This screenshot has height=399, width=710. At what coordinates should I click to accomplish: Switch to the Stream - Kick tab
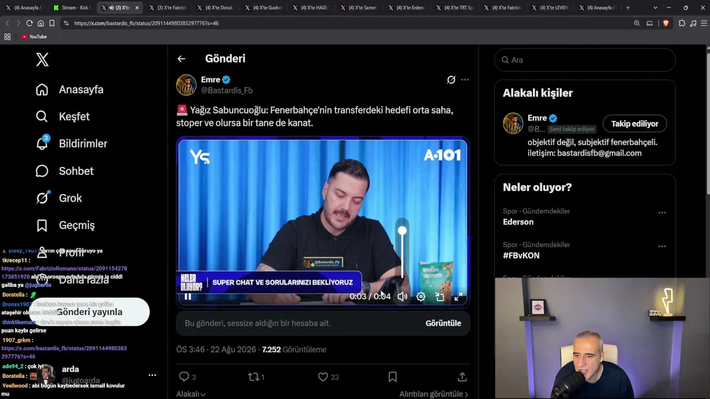72,8
